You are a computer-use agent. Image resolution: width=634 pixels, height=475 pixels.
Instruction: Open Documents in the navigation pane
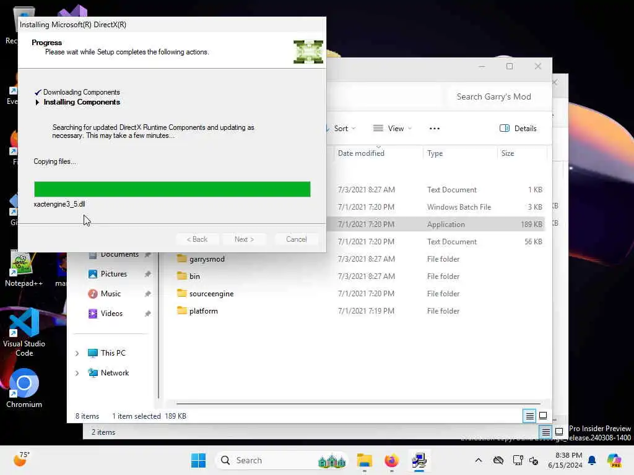pyautogui.click(x=119, y=254)
